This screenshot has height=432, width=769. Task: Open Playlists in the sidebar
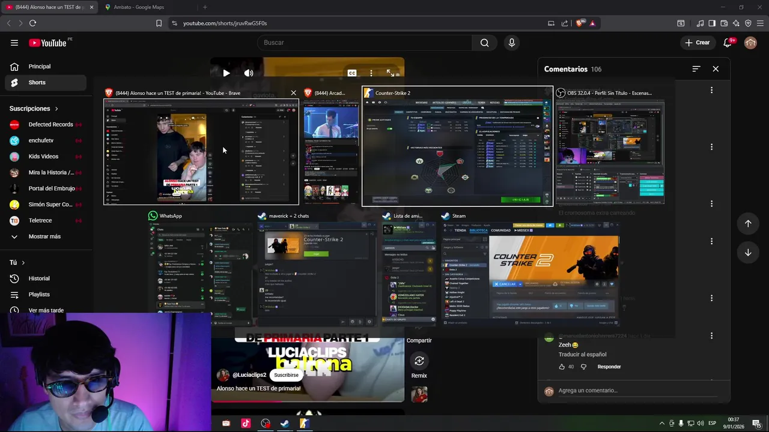click(46, 295)
